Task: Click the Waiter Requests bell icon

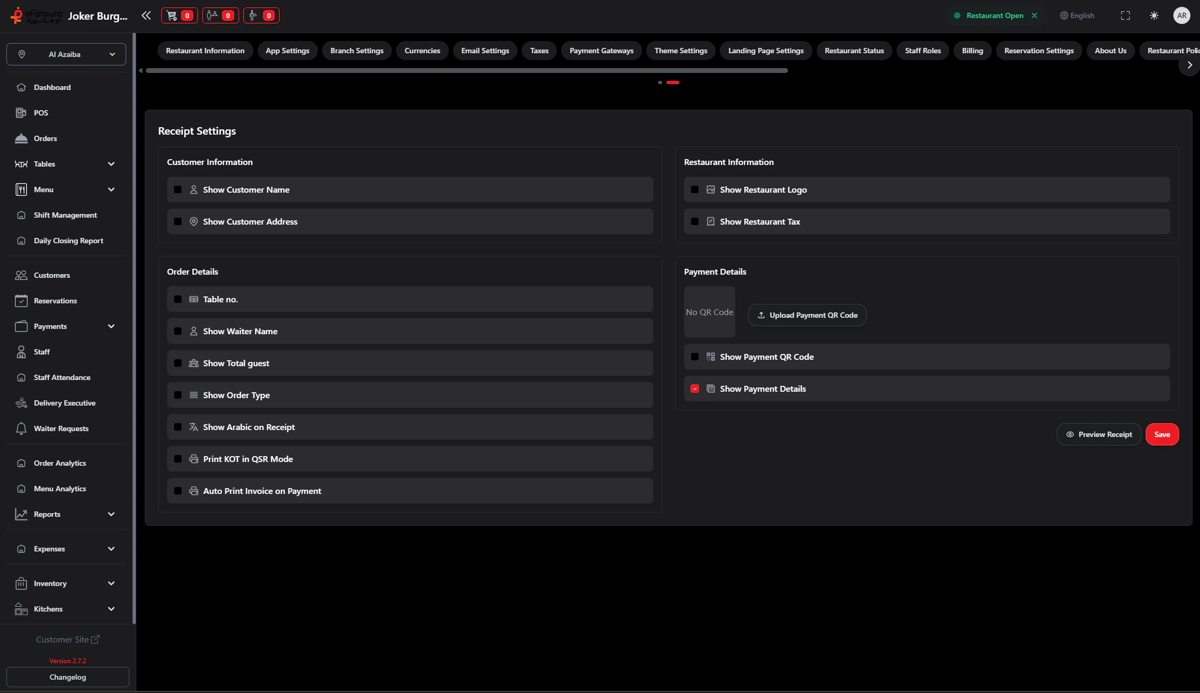Action: click(x=21, y=428)
